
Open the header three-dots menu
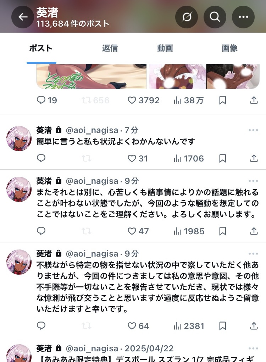click(x=243, y=17)
